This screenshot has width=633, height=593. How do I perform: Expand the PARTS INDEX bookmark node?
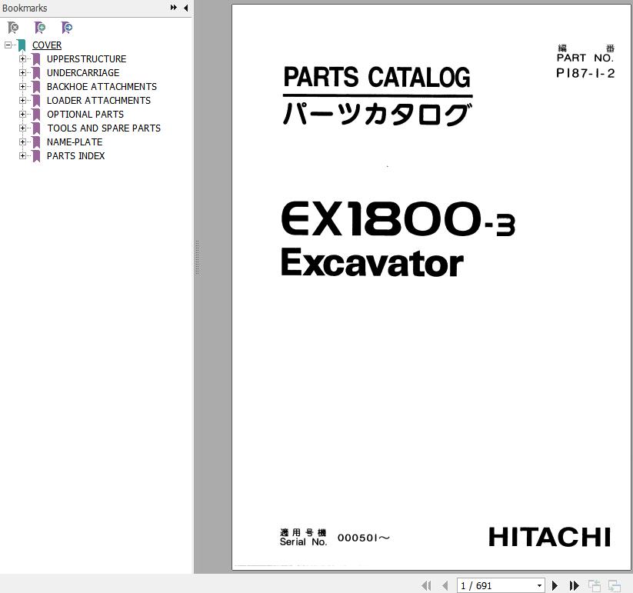(22, 156)
